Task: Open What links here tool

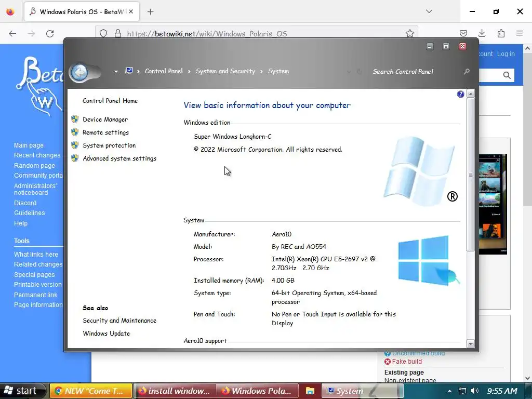Action: (x=36, y=255)
